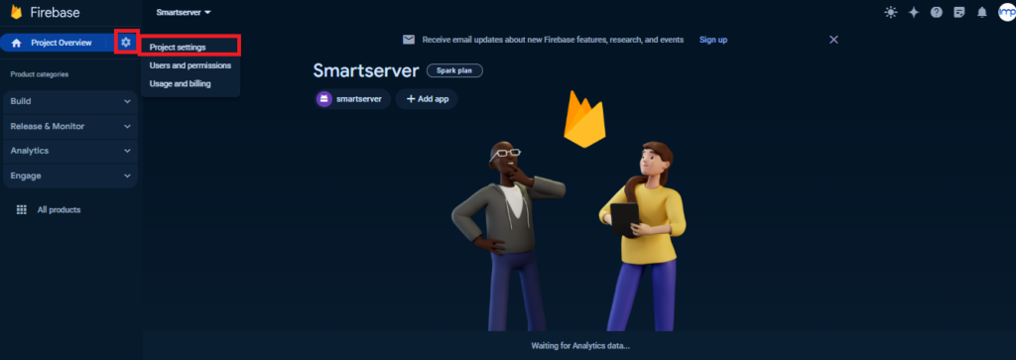1016x360 pixels.
Task: Open the settings gear beside Project Overview
Action: (126, 42)
